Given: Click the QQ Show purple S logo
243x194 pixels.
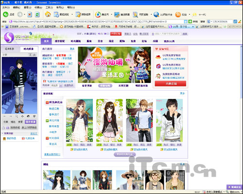Looking at the screenshot, I should [x=9, y=37].
